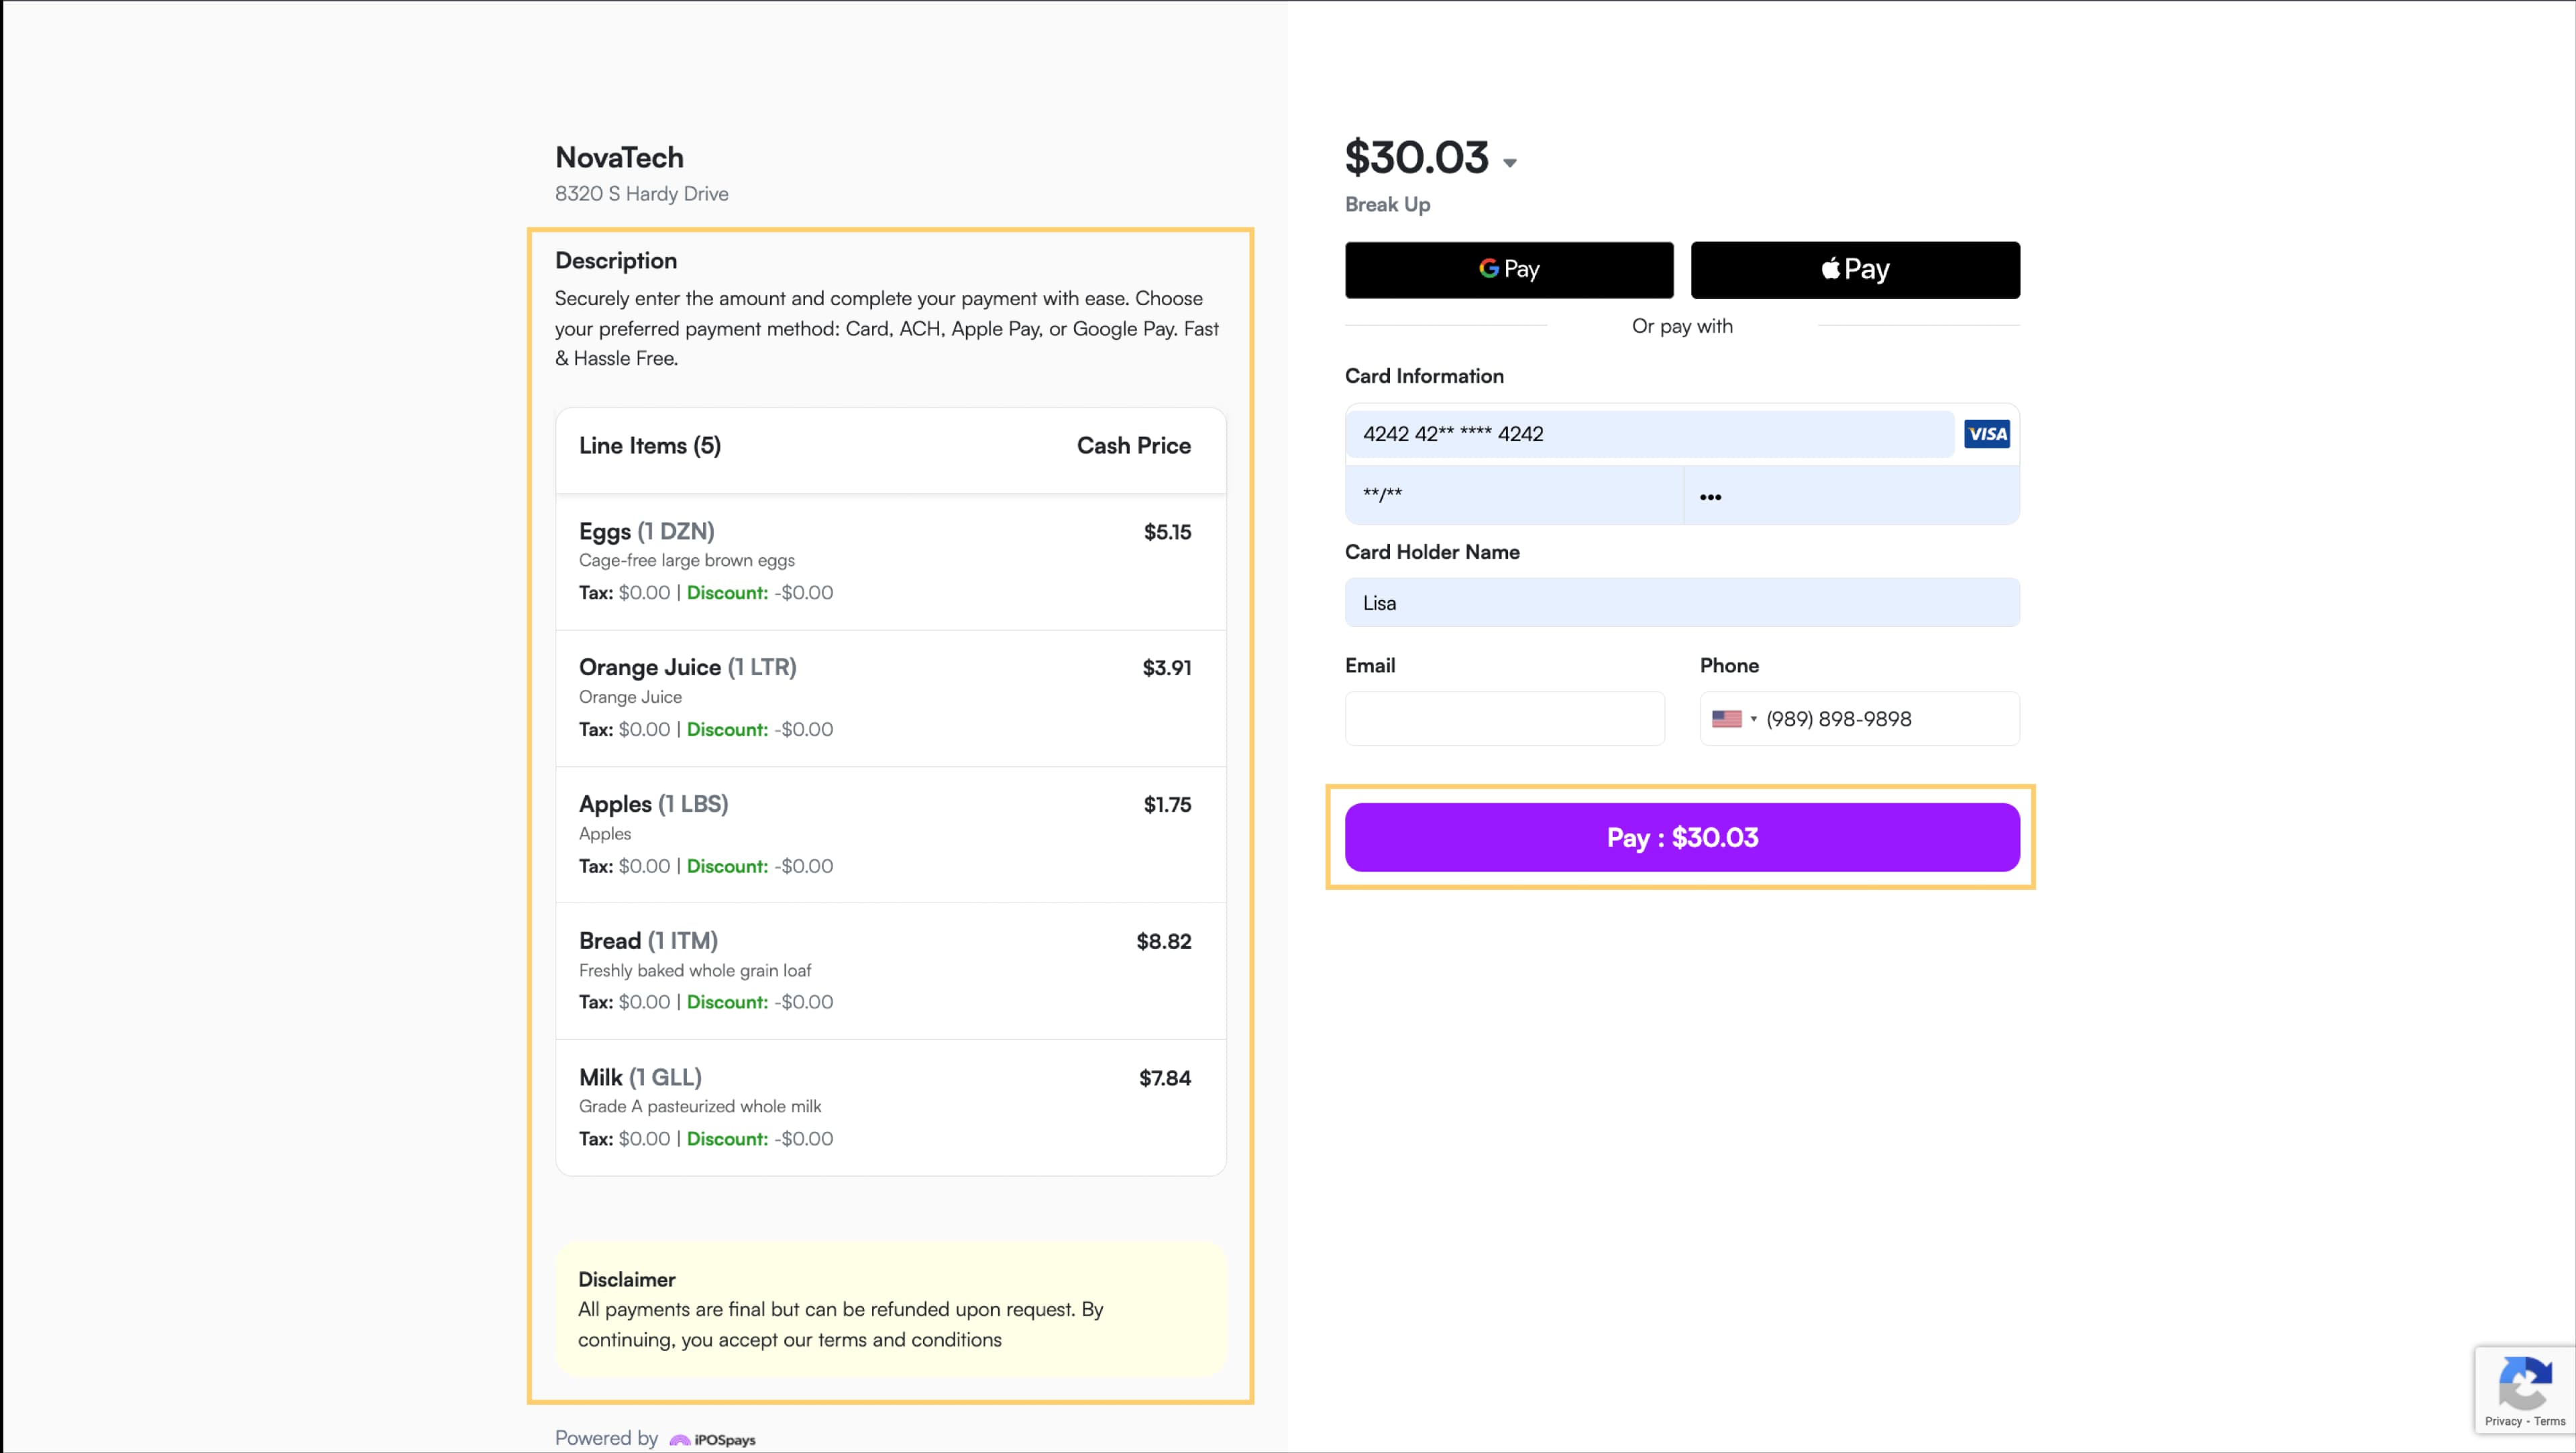Click the Cash Price column header
This screenshot has width=2576, height=1453.
tap(1133, 446)
